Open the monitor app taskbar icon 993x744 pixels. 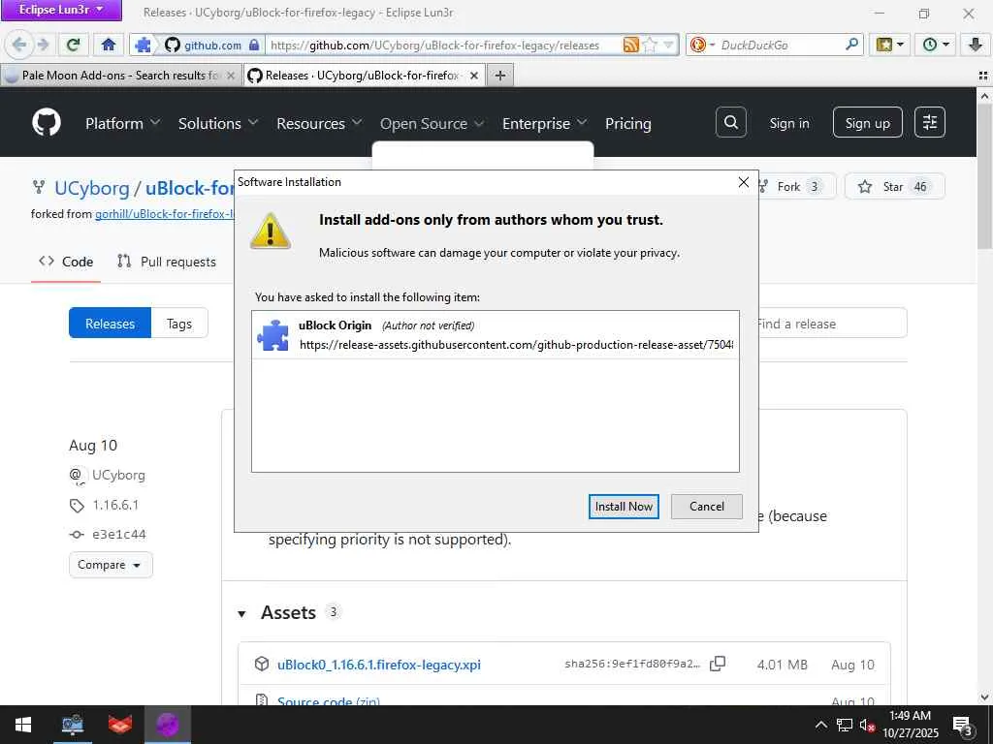click(x=73, y=725)
